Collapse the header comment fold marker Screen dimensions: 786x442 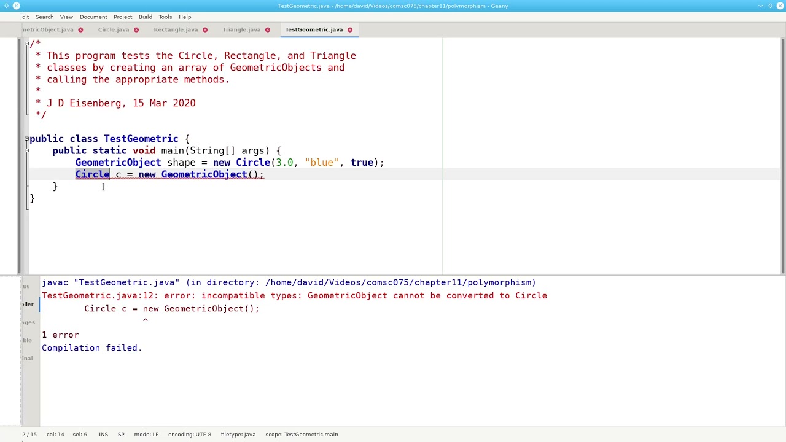click(26, 44)
